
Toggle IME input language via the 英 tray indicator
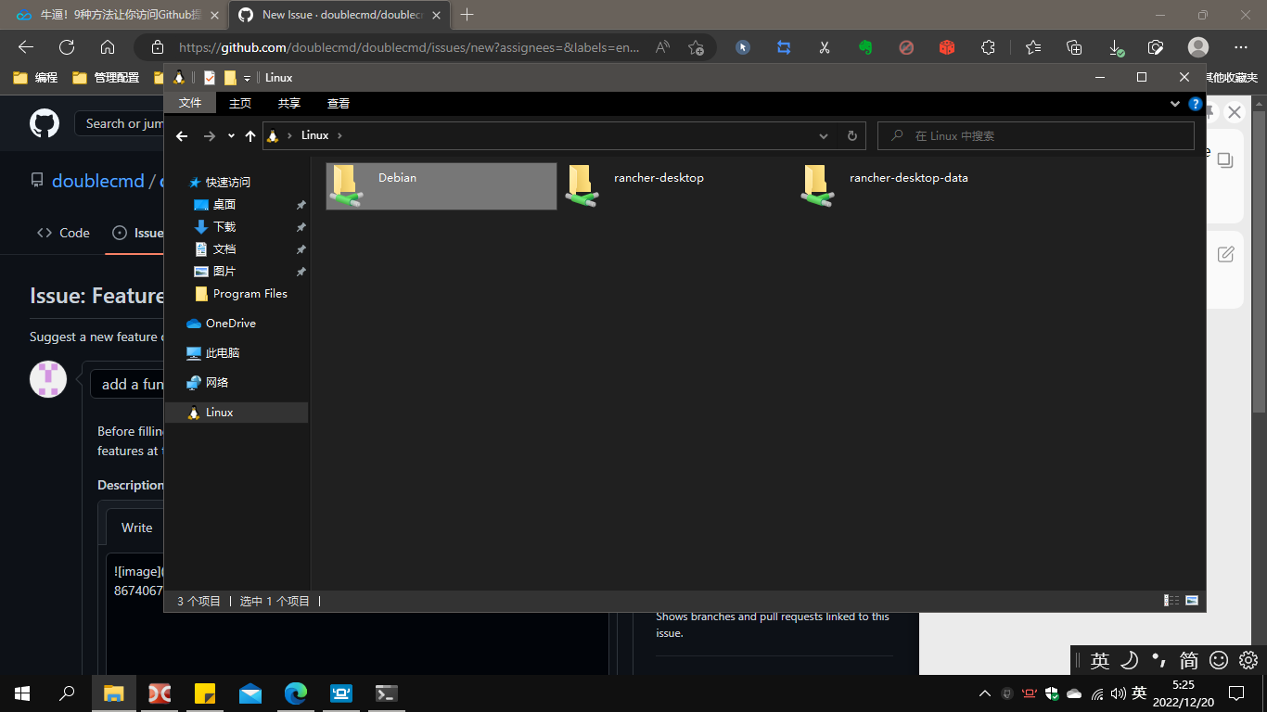click(1139, 693)
